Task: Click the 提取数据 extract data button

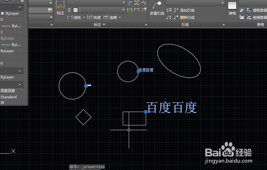Action: [257, 10]
